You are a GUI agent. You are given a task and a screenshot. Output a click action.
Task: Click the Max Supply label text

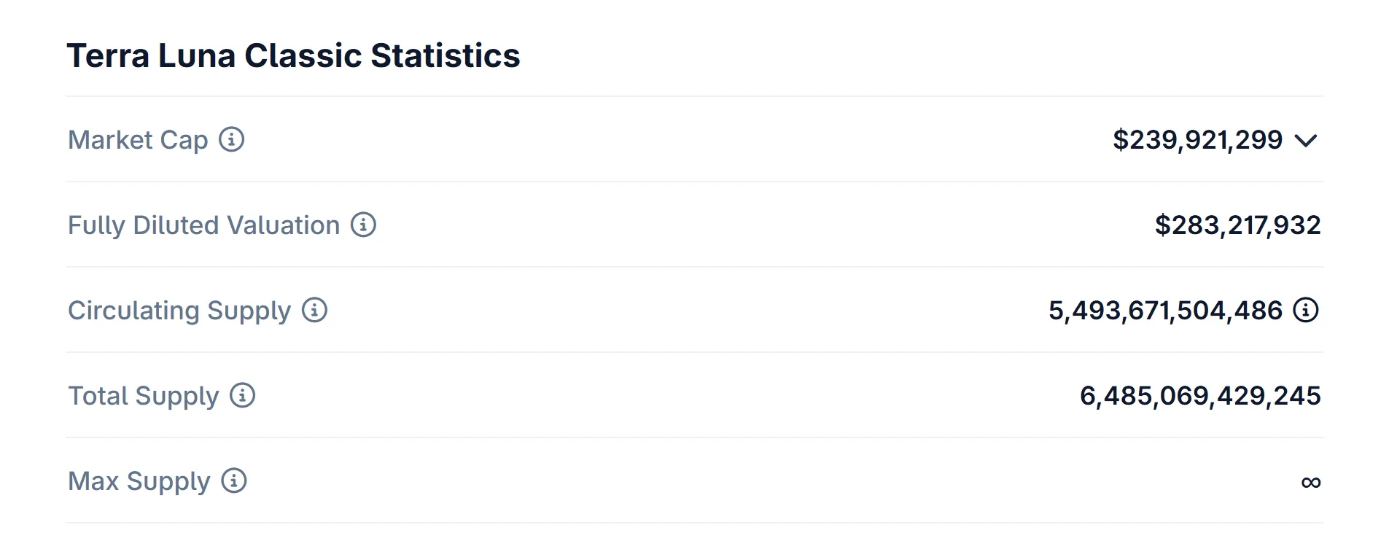click(139, 481)
